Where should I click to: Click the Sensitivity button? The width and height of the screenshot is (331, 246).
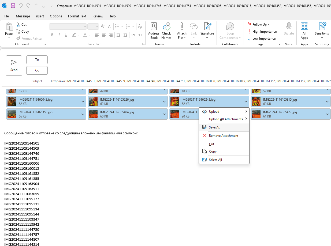pyautogui.click(x=322, y=31)
